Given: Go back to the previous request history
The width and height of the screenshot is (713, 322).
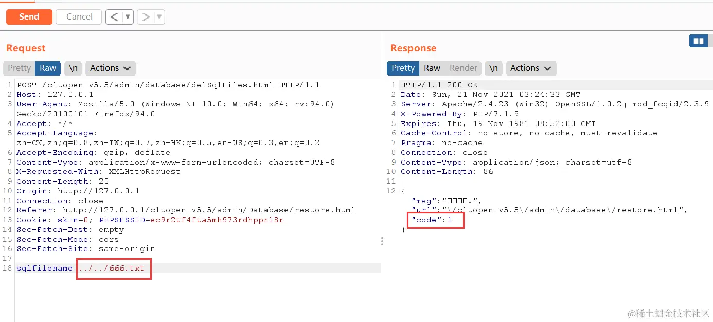Looking at the screenshot, I should 114,17.
